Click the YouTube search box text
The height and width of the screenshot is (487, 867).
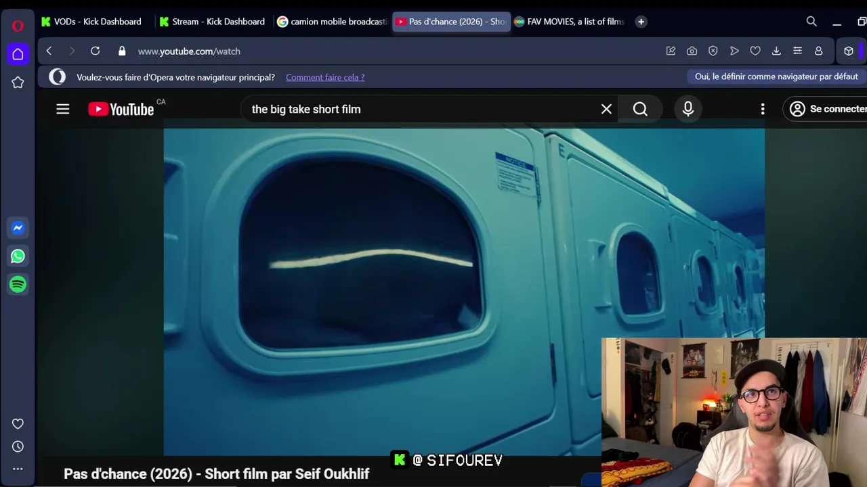306,109
